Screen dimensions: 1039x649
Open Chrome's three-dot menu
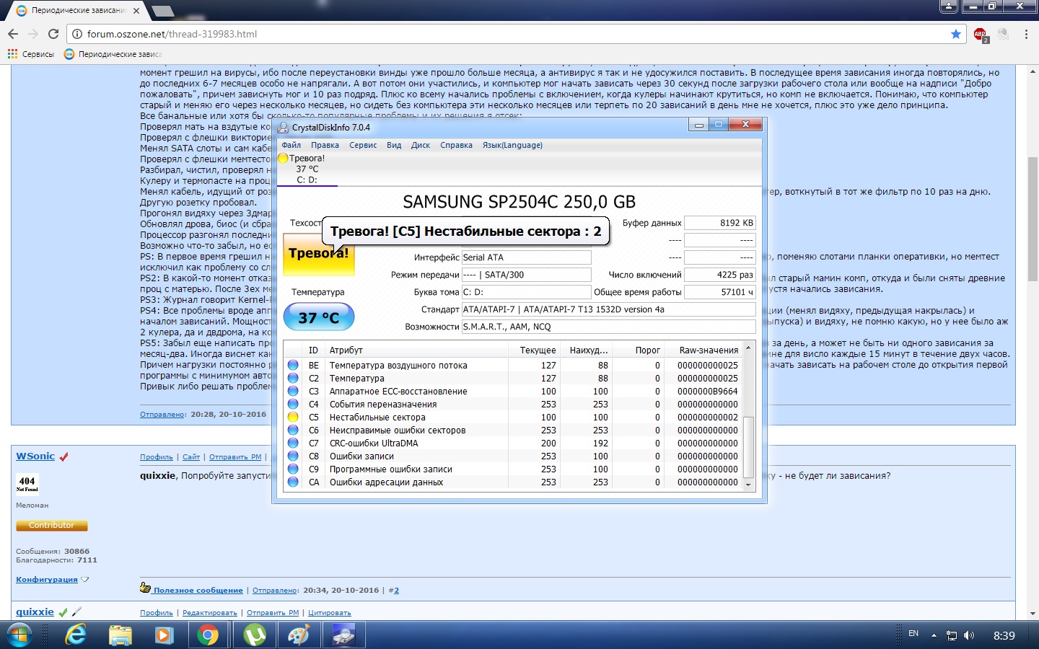pos(1026,34)
